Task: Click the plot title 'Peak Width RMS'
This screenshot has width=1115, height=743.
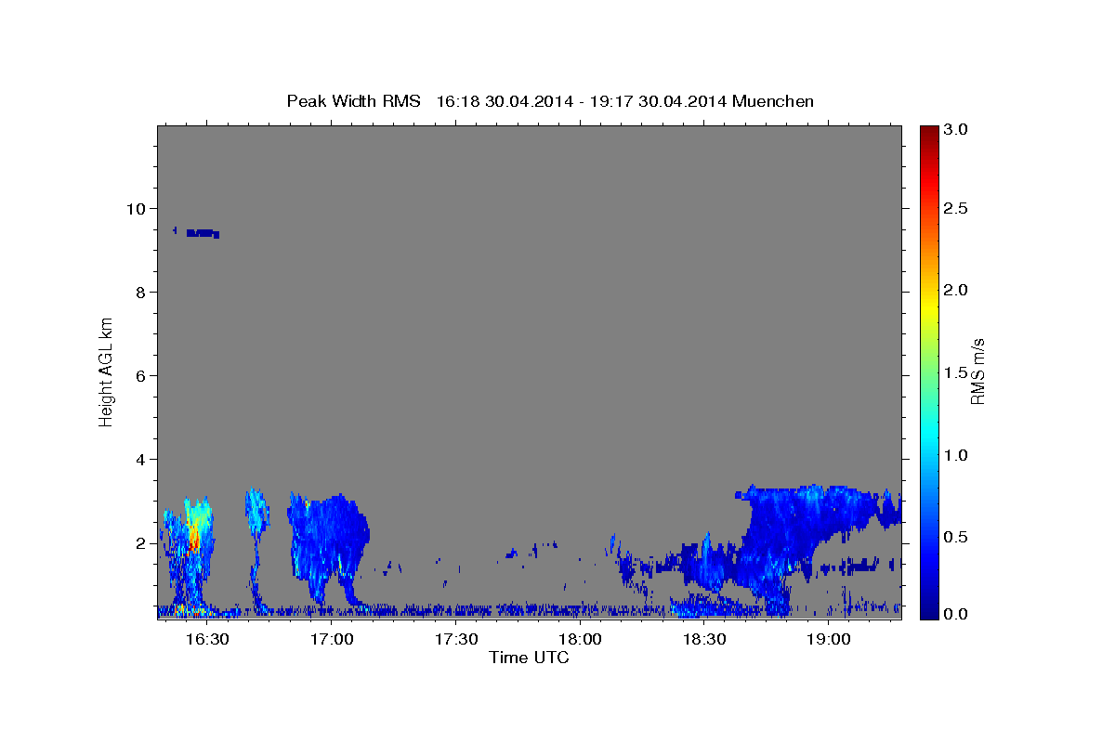Action: coord(354,101)
